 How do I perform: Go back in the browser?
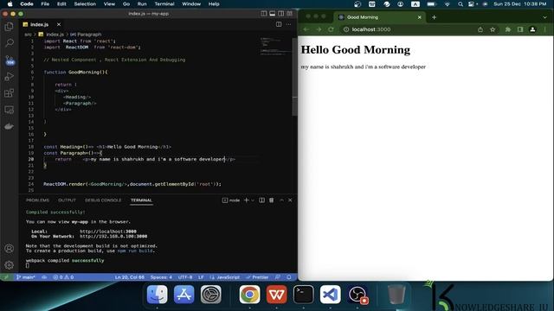[306, 29]
